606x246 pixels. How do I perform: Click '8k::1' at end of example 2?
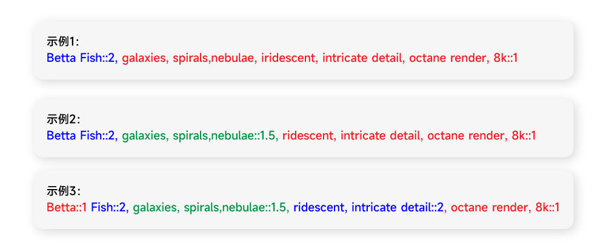(524, 136)
